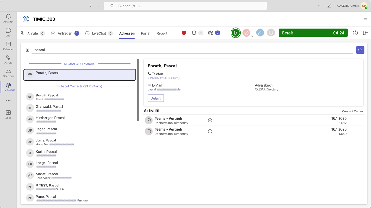Image resolution: width=371 pixels, height=208 pixels.
Task: Open notifications via the bell icon
Action: coord(194,33)
